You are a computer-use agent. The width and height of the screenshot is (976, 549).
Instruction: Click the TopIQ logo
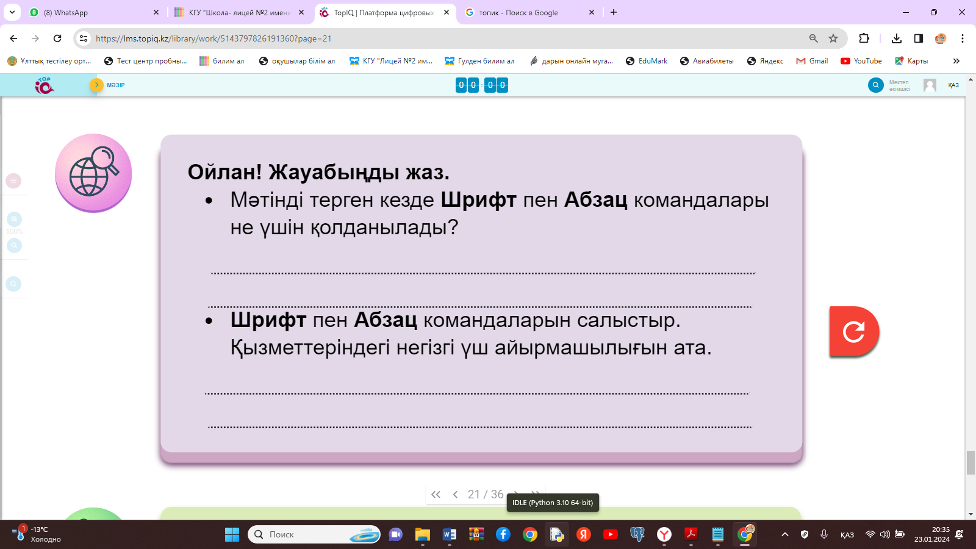click(x=44, y=85)
